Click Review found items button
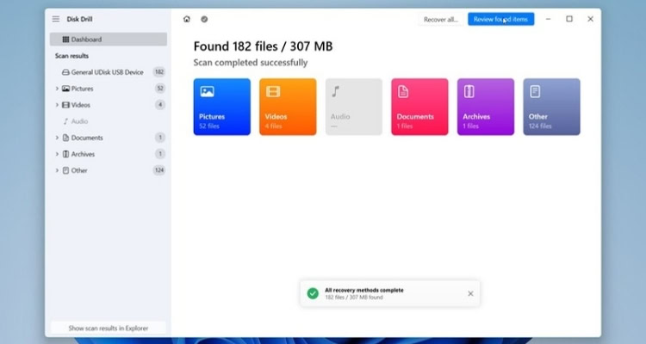Screen dimensions: 646x344 click(x=501, y=19)
